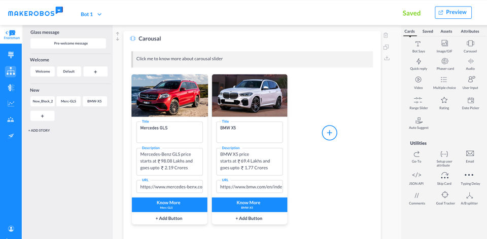Open the Bot 1 dropdown

(x=91, y=14)
